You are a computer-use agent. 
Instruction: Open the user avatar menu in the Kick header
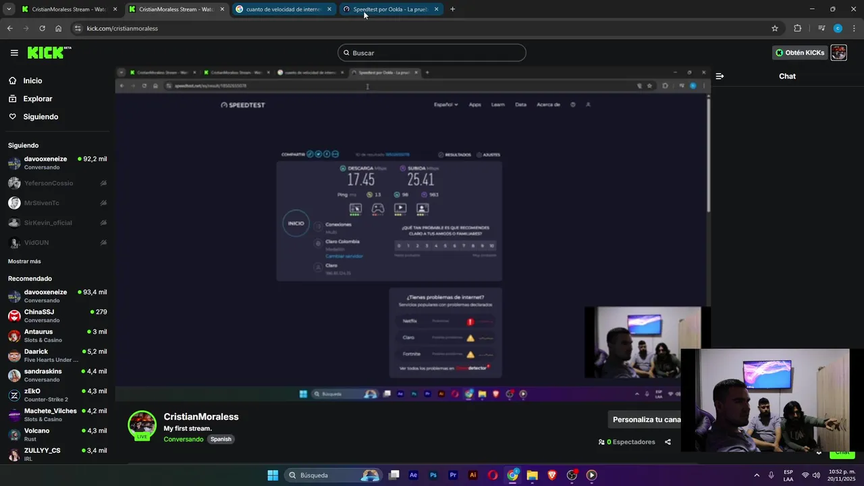(838, 53)
